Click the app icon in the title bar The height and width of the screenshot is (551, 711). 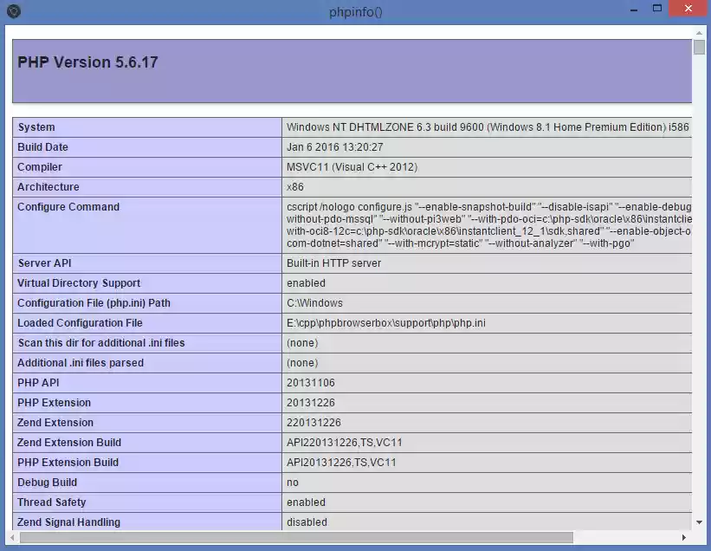[14, 11]
